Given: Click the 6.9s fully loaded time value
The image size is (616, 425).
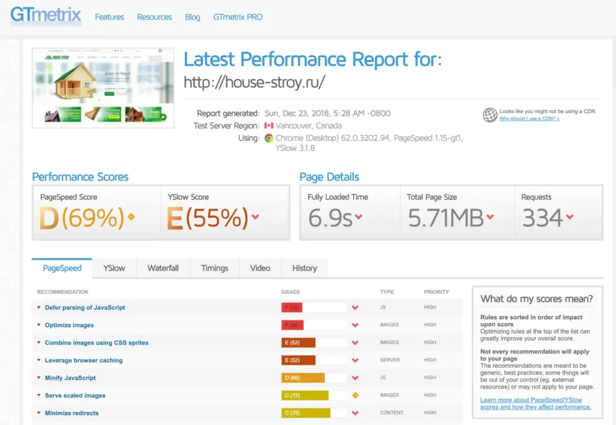Looking at the screenshot, I should (x=330, y=218).
